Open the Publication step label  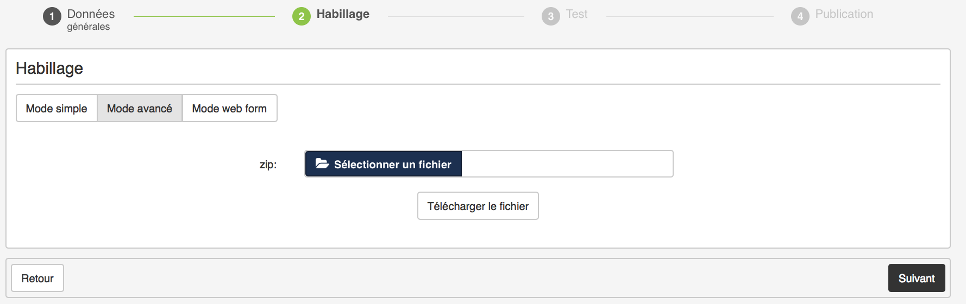pos(844,14)
